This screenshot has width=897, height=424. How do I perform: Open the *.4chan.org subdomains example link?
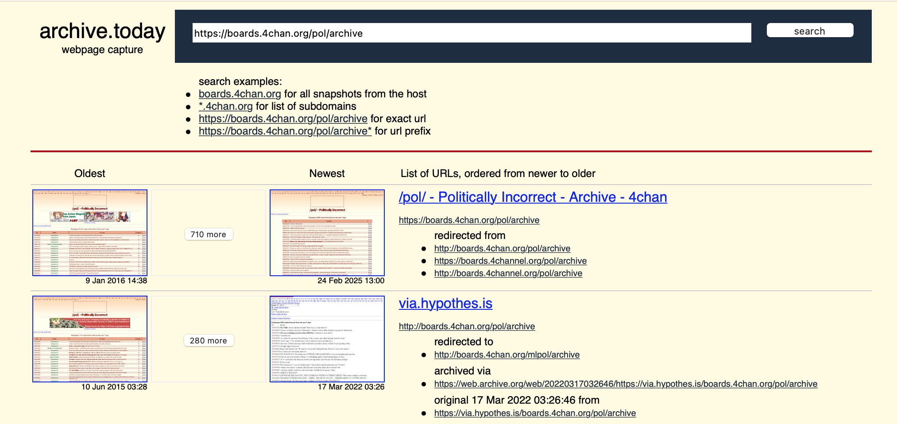pyautogui.click(x=225, y=106)
